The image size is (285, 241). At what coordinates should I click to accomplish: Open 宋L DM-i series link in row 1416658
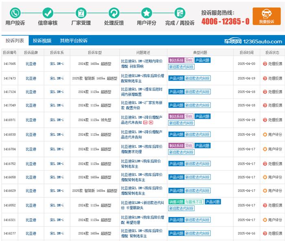click(x=57, y=177)
